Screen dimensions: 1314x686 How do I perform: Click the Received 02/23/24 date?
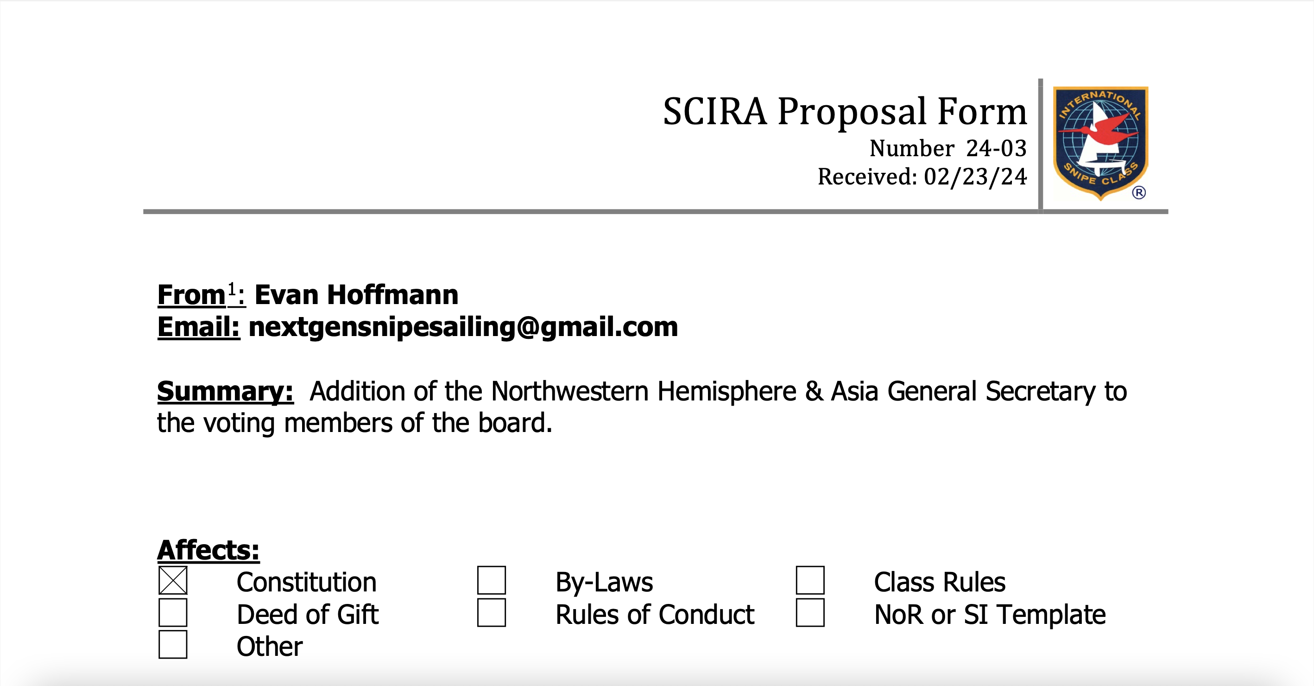[x=922, y=177]
